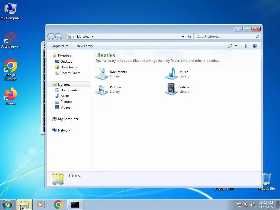Click New library button

85,46
